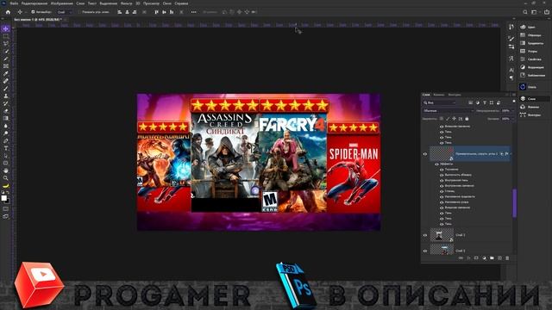
Task: Select the Pen tool
Action: (x=6, y=140)
